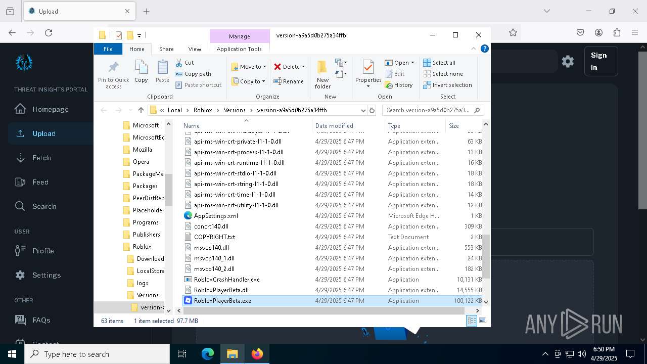Click Paste shortcut command
Screen dimensions: 647x364
point(198,85)
